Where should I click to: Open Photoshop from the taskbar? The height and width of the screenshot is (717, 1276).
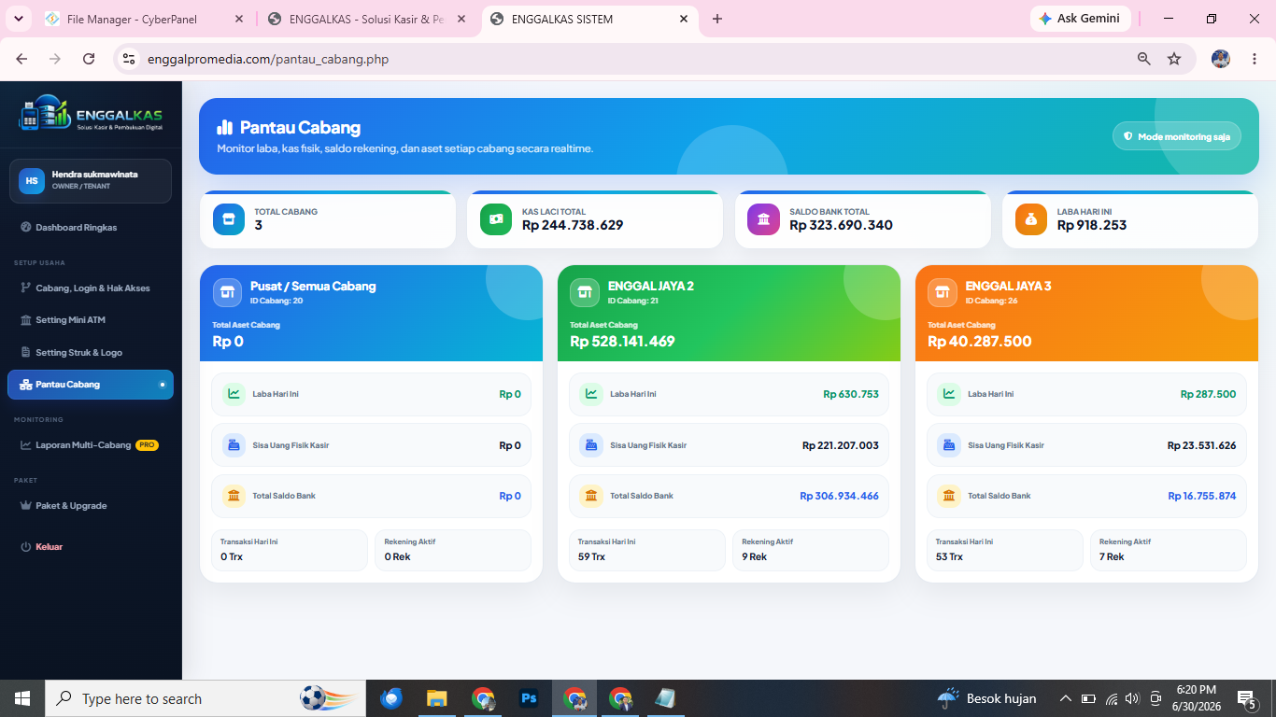click(x=529, y=698)
